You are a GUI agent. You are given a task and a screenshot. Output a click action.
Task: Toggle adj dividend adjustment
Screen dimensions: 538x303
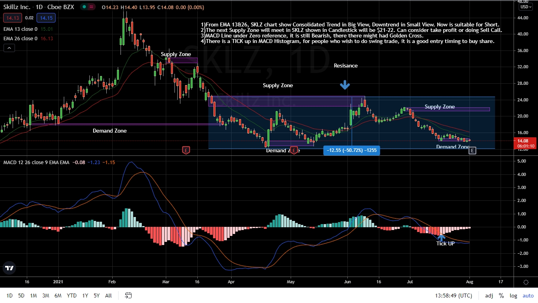tap(489, 296)
